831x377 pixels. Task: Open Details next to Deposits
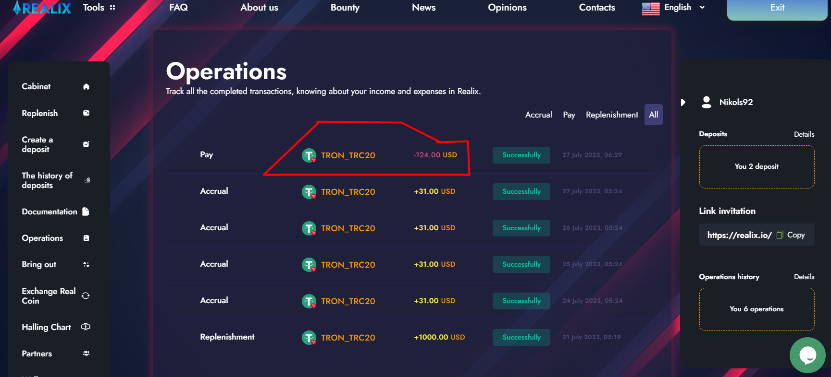tap(804, 134)
